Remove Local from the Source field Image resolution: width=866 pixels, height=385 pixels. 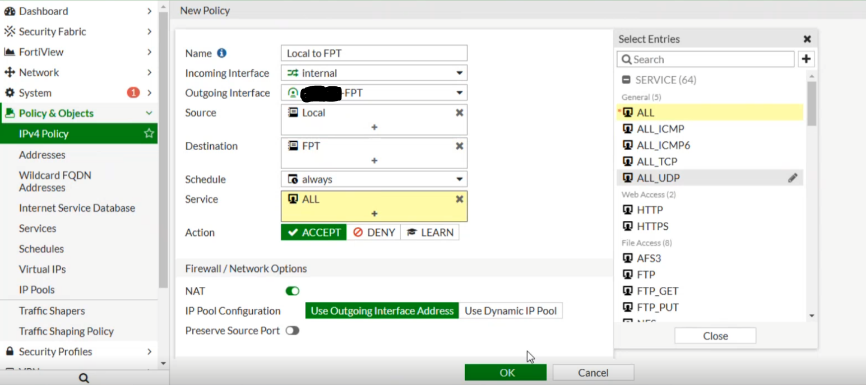pyautogui.click(x=459, y=113)
